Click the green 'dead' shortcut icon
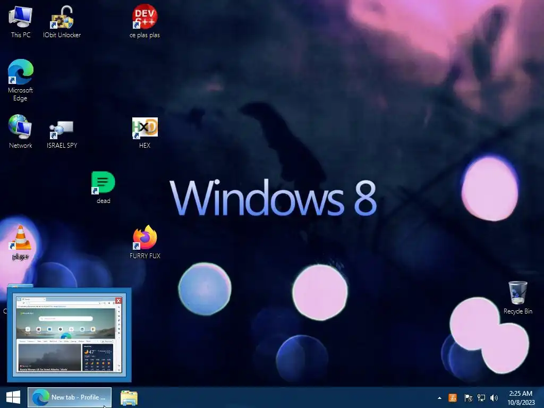Screen dimensions: 544x408 pos(103,188)
